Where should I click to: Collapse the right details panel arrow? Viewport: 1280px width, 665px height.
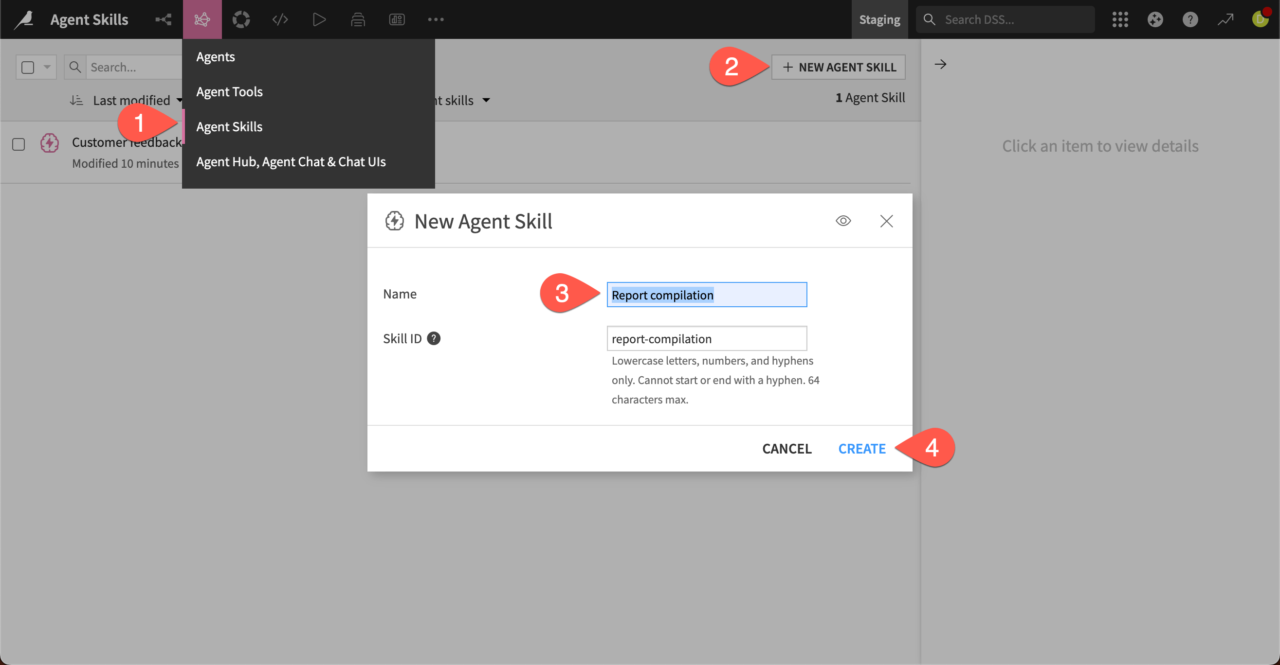pyautogui.click(x=940, y=64)
